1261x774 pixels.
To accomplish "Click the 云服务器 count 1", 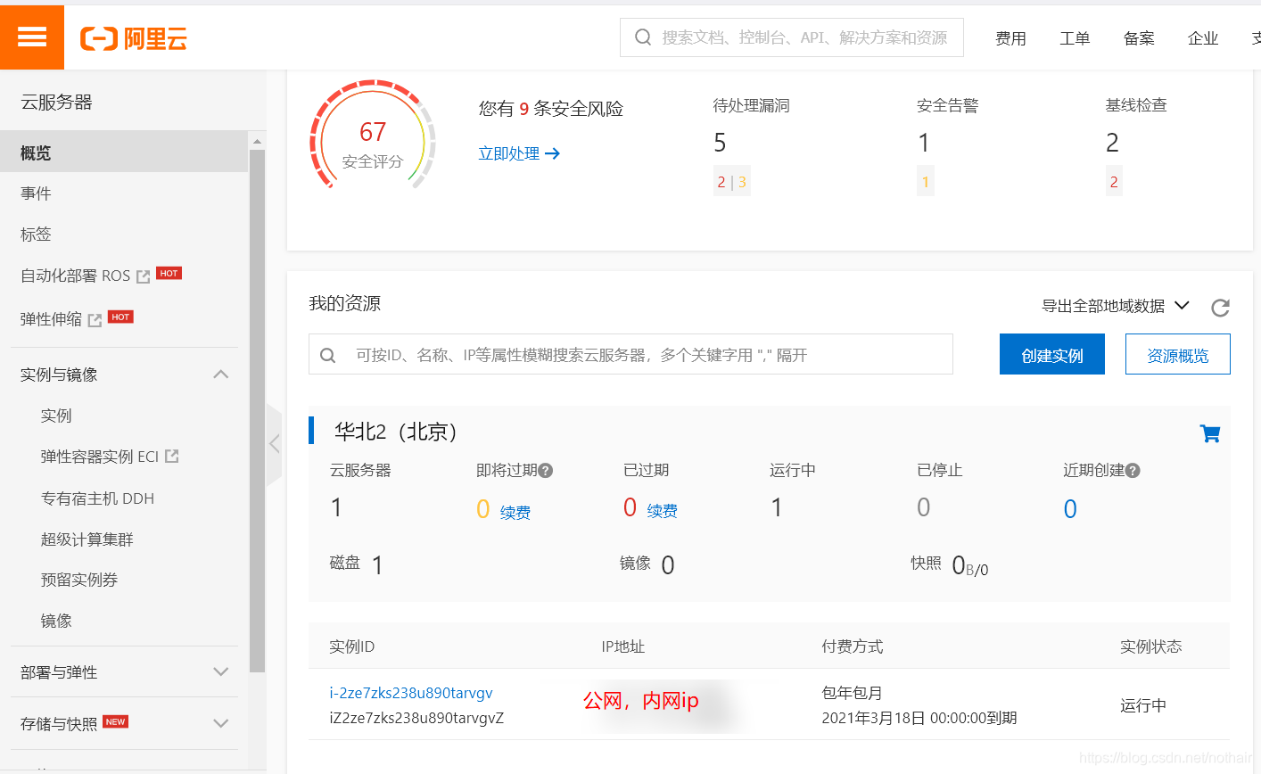I will click(x=336, y=507).
